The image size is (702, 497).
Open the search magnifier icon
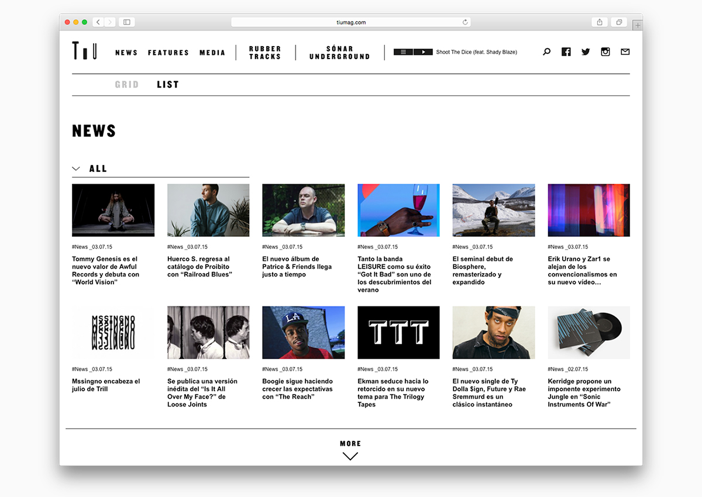(546, 52)
